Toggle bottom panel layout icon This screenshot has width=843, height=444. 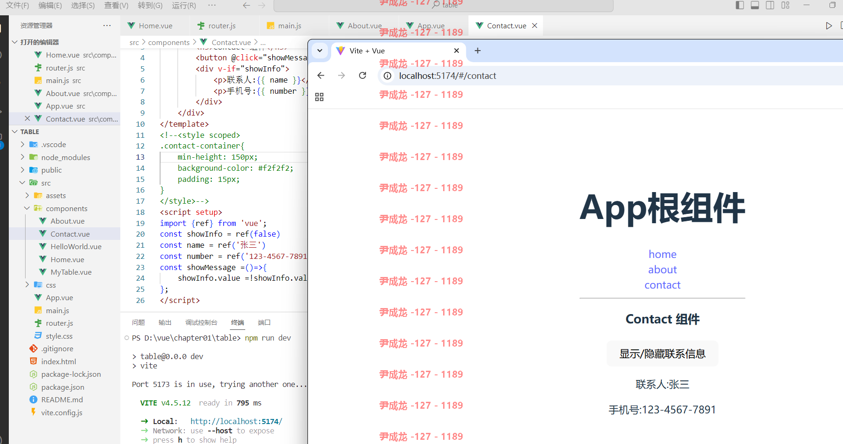point(755,5)
